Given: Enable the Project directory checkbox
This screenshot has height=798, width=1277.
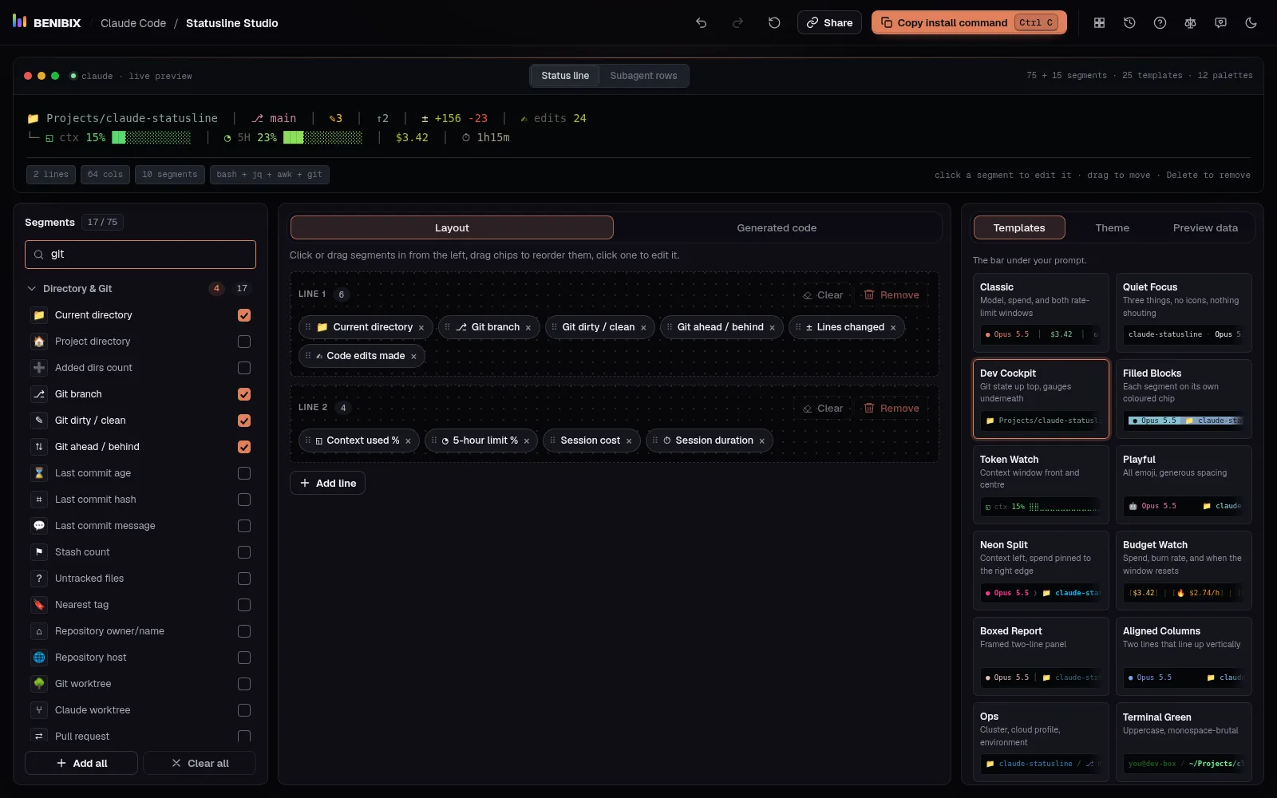Looking at the screenshot, I should click(244, 342).
